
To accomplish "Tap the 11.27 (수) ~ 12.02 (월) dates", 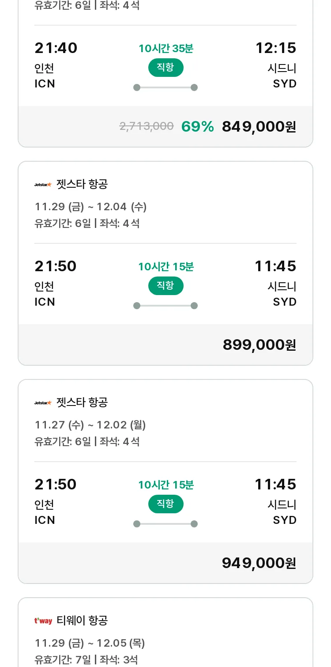I will coord(90,425).
